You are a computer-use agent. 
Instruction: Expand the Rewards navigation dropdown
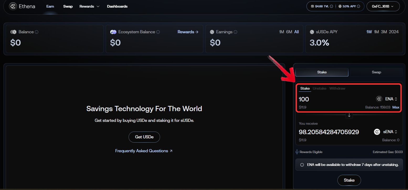89,6
